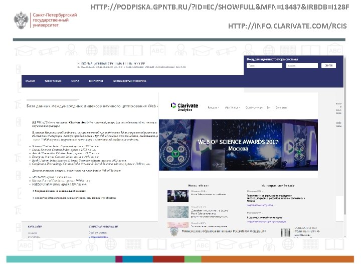
Task: Click the КОНТАКТНАЯ ИНФОРМАЦИЯ footer heading
Action: (x=103, y=226)
